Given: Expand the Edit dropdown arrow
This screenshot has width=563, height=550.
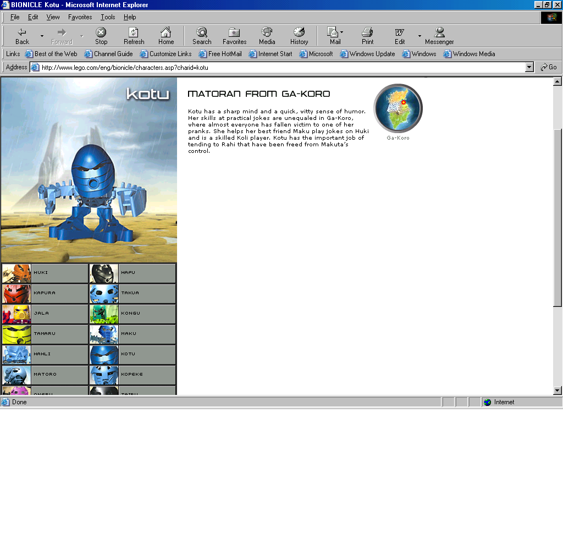Looking at the screenshot, I should (x=420, y=36).
